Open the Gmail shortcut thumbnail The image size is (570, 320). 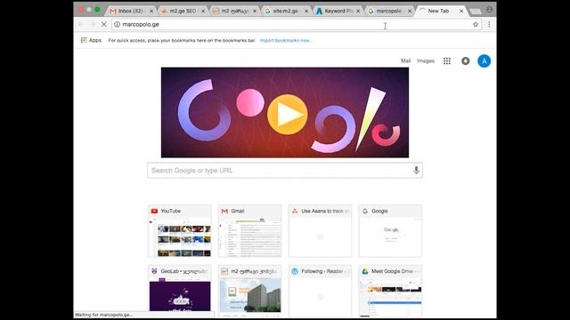[249, 231]
